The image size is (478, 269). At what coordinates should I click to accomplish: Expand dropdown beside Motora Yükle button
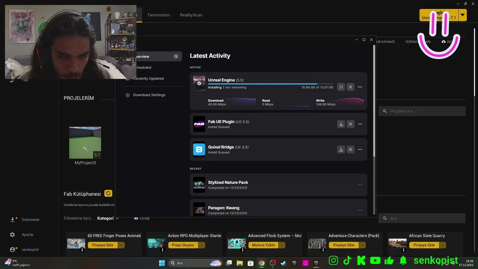pyautogui.click(x=282, y=245)
